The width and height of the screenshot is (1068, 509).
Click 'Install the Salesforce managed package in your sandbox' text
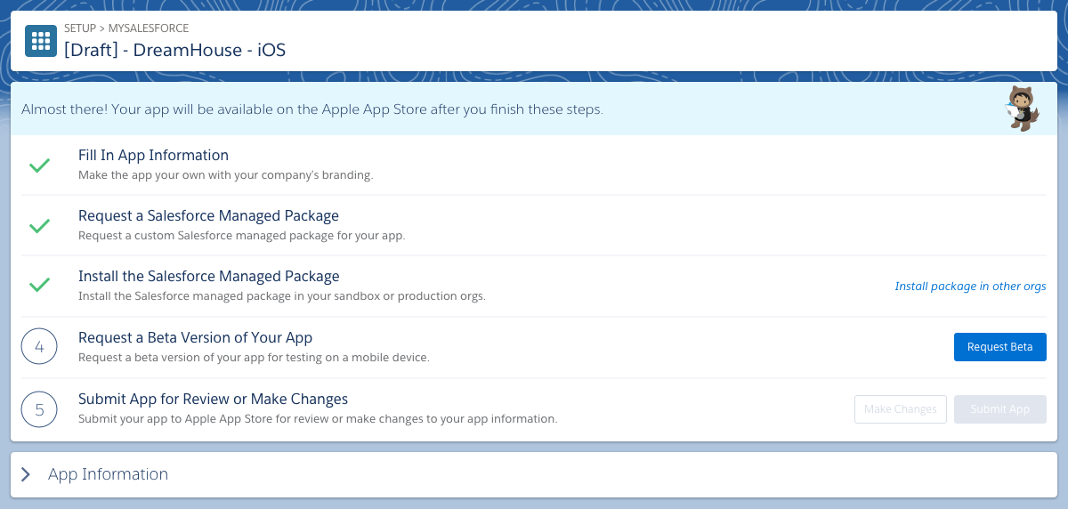(x=282, y=296)
